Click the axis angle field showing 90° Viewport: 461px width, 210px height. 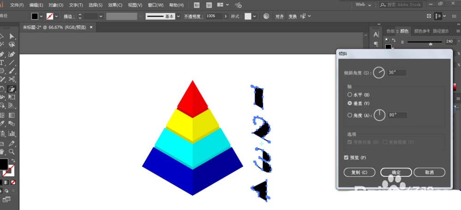(x=397, y=115)
